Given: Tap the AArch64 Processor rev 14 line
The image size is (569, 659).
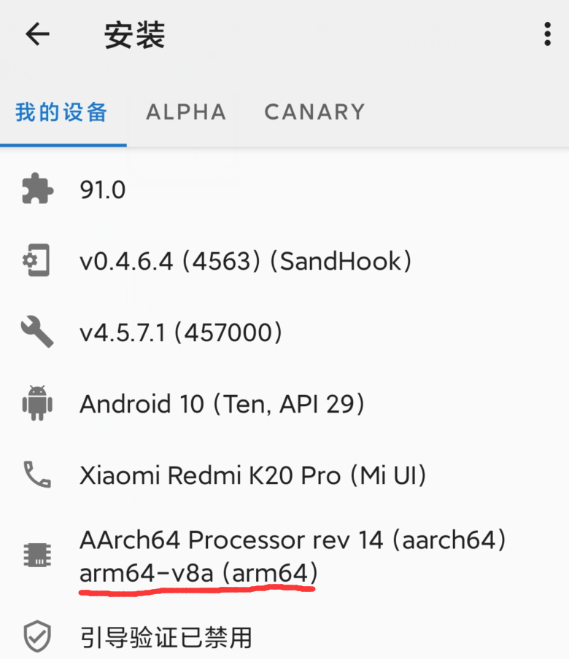Looking at the screenshot, I should [x=293, y=539].
